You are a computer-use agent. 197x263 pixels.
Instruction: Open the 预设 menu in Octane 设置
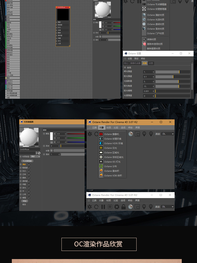click(x=136, y=59)
